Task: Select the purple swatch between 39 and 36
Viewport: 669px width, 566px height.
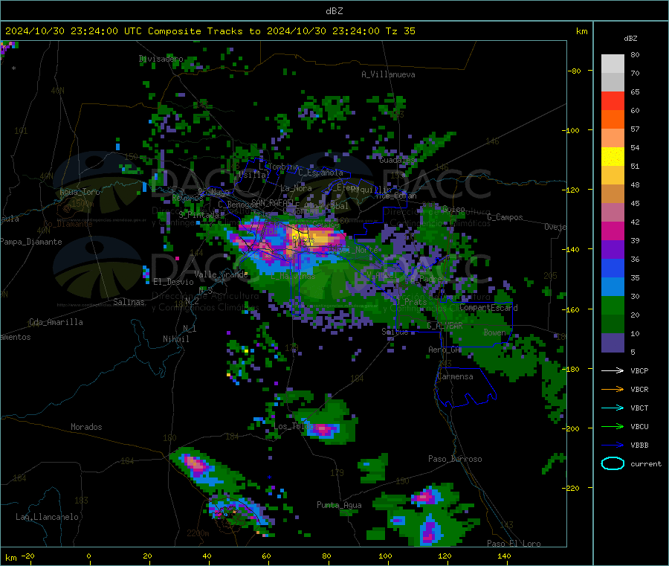Action: tap(613, 250)
